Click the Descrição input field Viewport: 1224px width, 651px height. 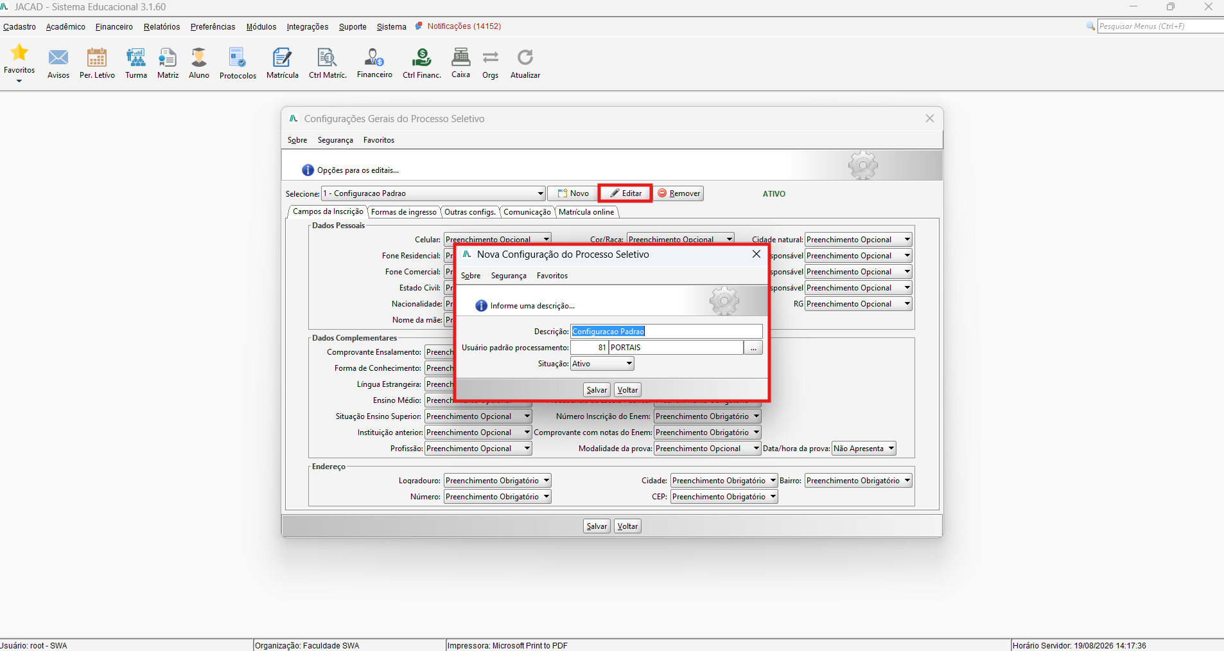(667, 332)
